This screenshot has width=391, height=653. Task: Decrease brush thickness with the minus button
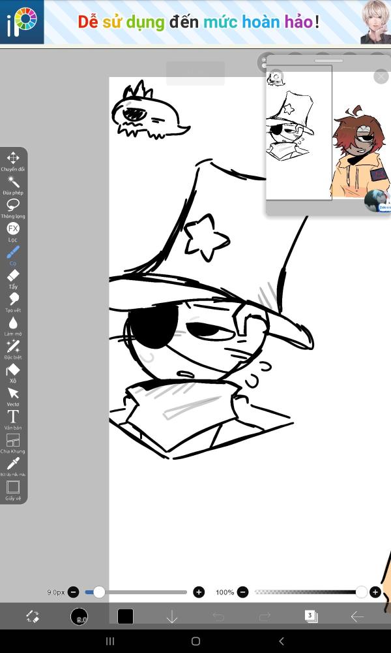74,592
